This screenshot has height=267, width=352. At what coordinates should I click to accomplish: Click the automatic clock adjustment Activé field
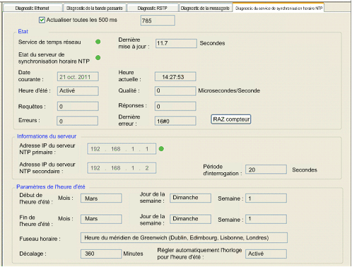(x=266, y=254)
